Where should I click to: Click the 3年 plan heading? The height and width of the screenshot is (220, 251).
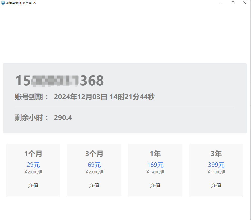pos(216,154)
